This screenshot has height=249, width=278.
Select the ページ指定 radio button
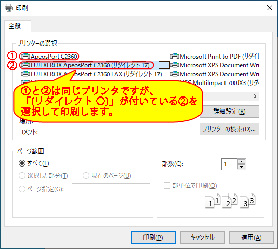tap(22, 189)
